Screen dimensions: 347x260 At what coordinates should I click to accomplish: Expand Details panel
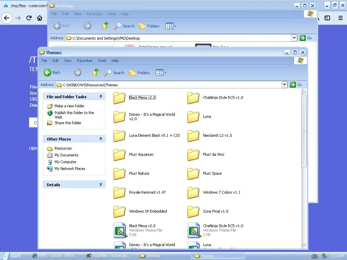click(x=101, y=185)
